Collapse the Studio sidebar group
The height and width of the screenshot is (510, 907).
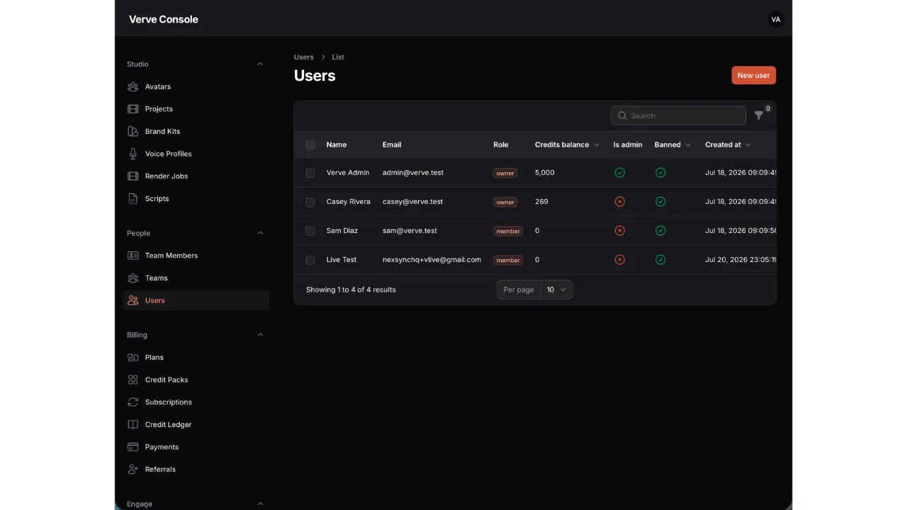[260, 64]
